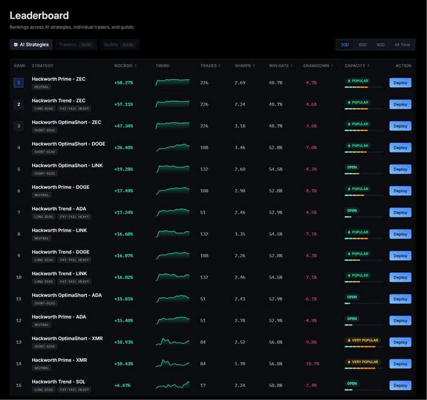Deploy Hackworth OptimaShort - XMR strategy

400,342
